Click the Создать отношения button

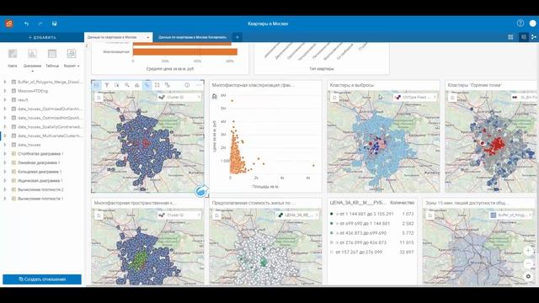tap(42, 279)
